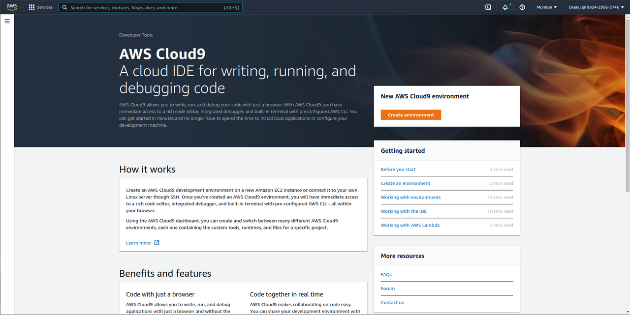The image size is (630, 315).
Task: Open the Working with the IDE link
Action: [404, 211]
